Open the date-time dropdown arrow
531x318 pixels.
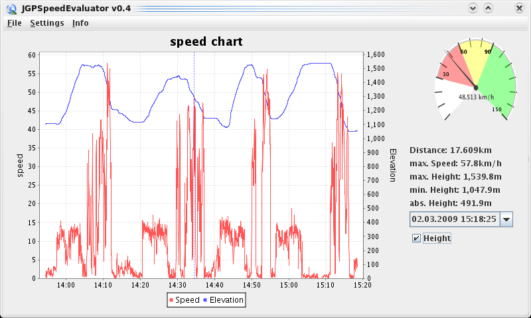tap(506, 219)
